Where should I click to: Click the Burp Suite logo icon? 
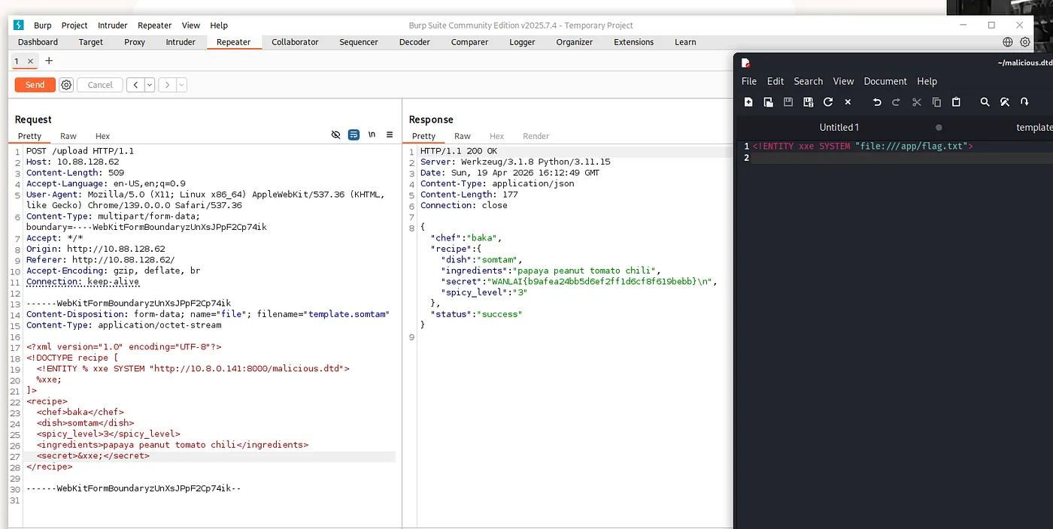point(19,25)
